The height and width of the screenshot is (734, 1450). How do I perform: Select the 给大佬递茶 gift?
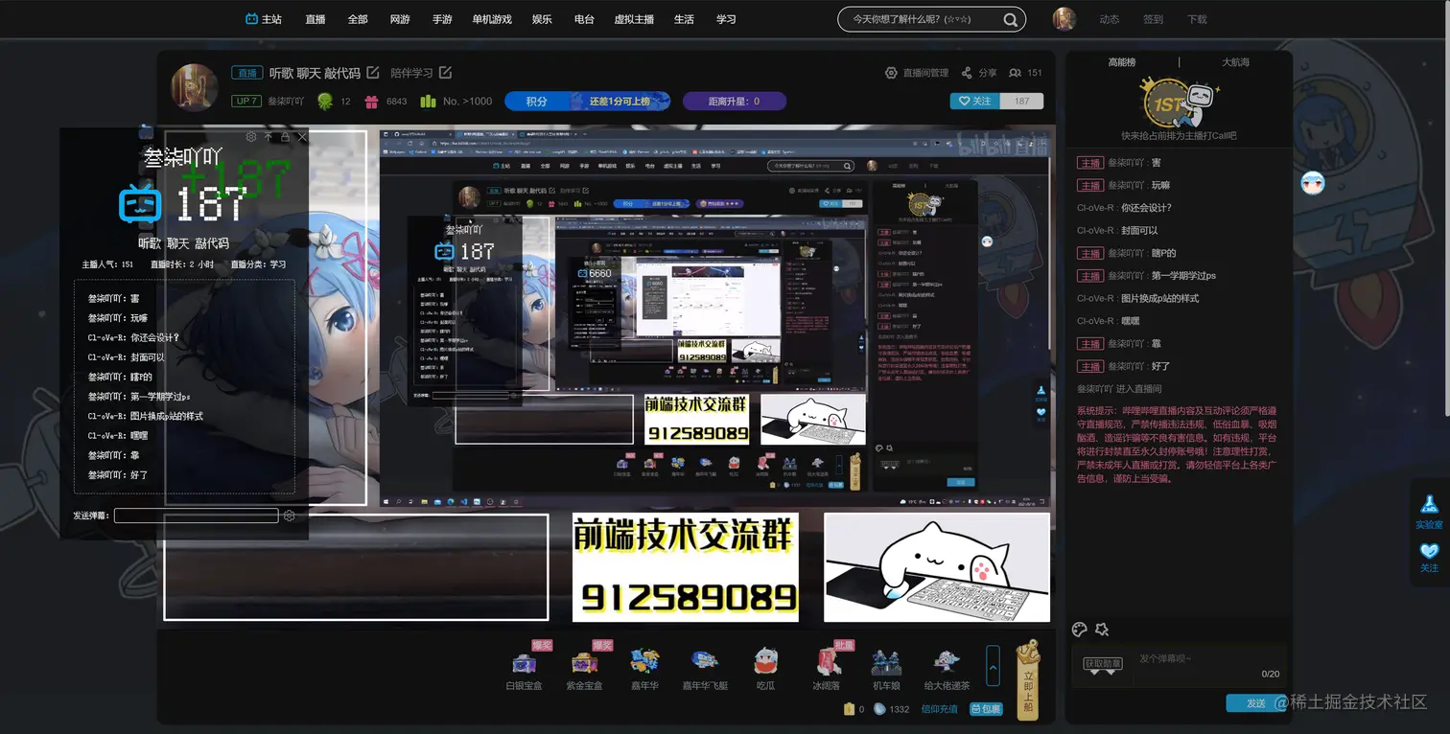tap(947, 668)
